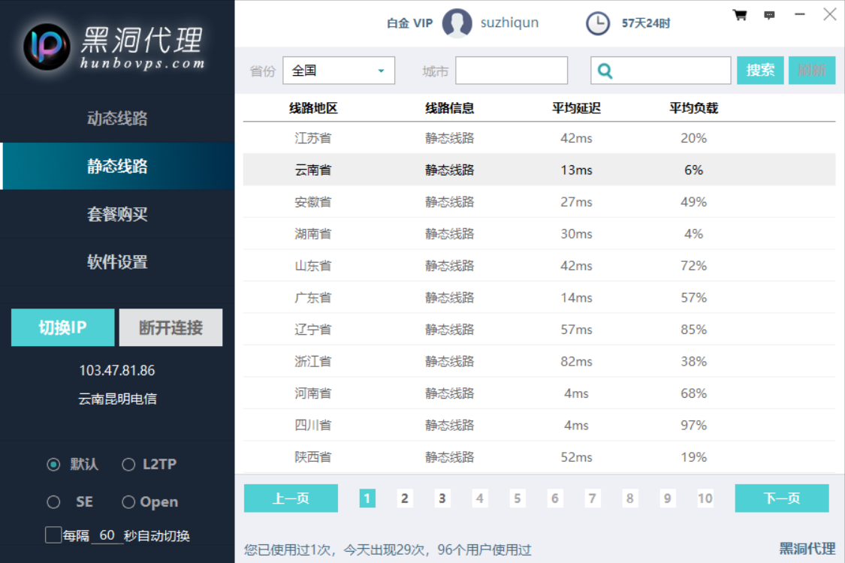Viewport: 845px width, 563px height.
Task: Enable the auto-switch interval checkbox
Action: click(x=53, y=535)
